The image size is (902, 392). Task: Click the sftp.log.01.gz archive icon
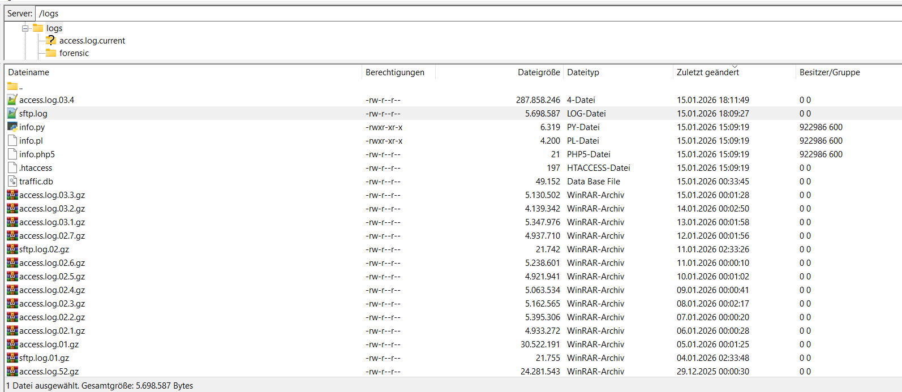click(12, 358)
